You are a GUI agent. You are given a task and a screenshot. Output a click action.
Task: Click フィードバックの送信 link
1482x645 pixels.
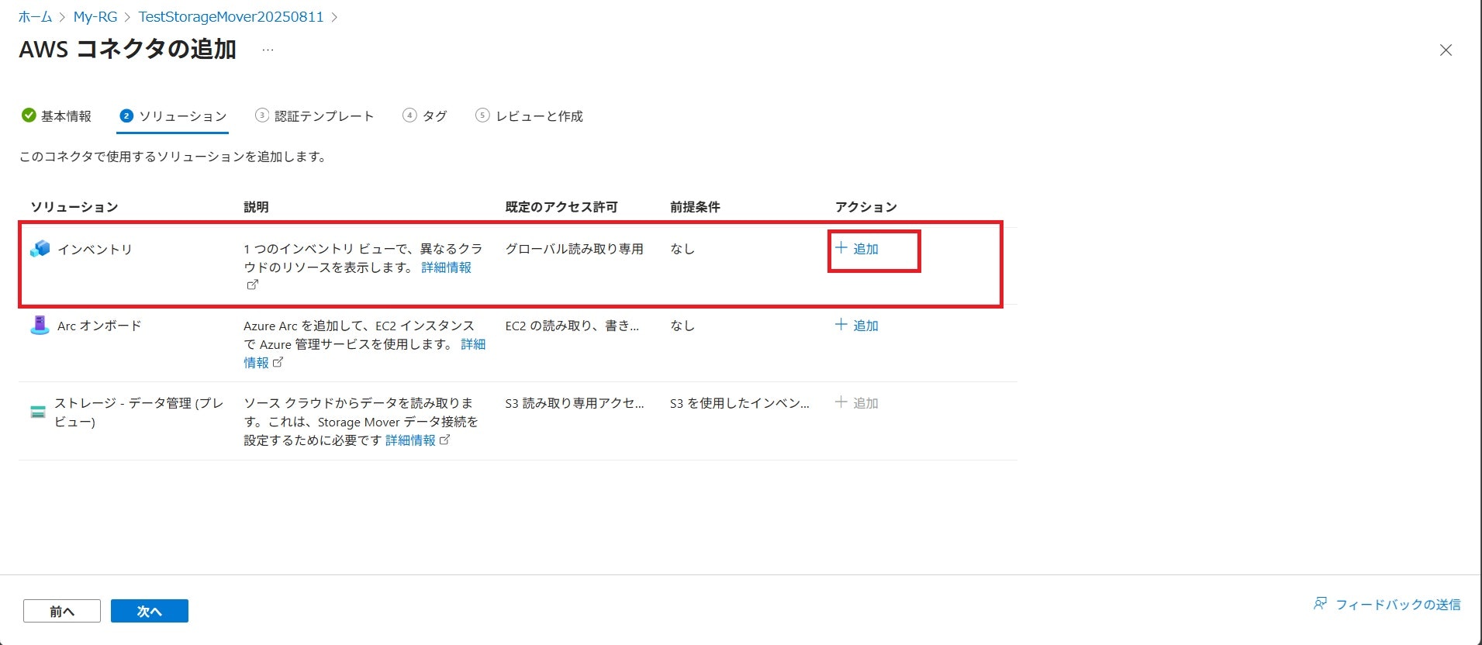1398,605
